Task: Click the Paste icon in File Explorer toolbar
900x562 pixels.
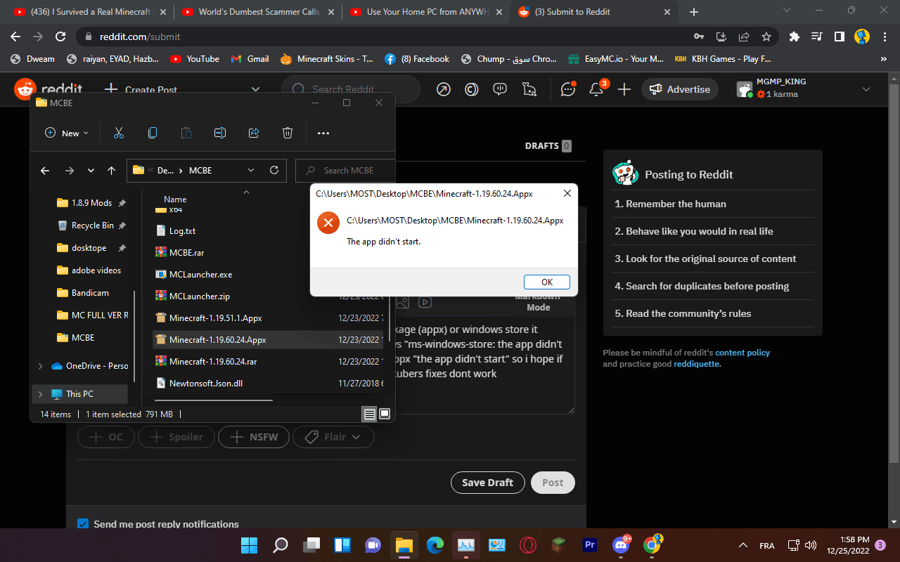Action: 186,133
